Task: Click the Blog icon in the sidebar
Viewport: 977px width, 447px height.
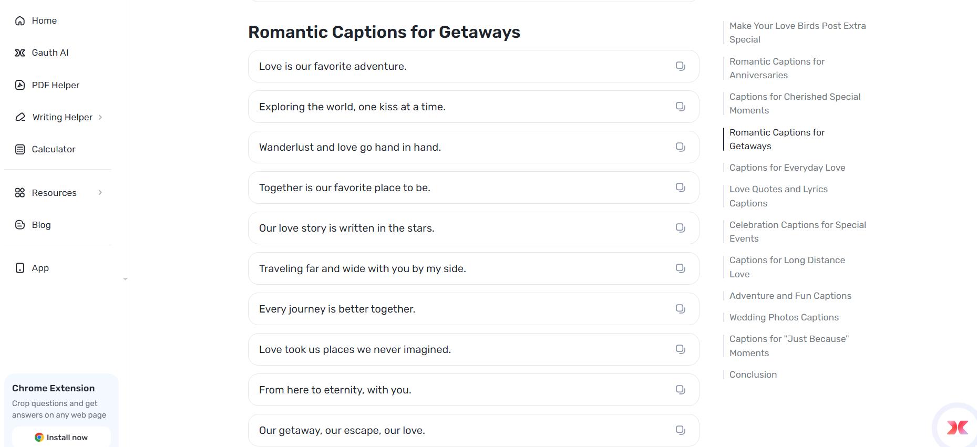Action: pyautogui.click(x=20, y=225)
